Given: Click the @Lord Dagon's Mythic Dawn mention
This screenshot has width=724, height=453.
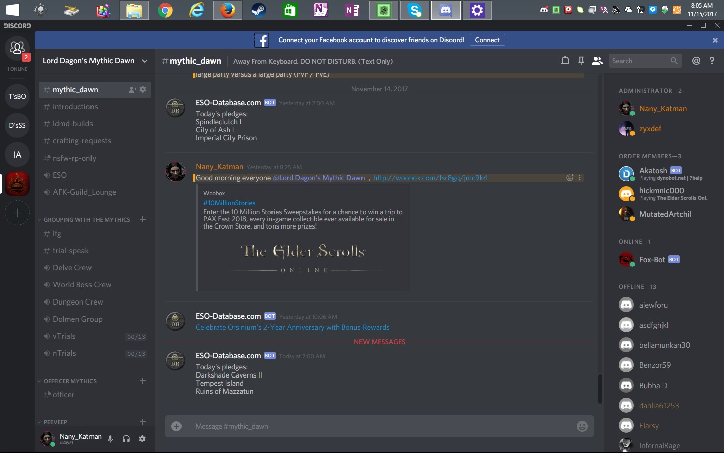Looking at the screenshot, I should click(319, 178).
